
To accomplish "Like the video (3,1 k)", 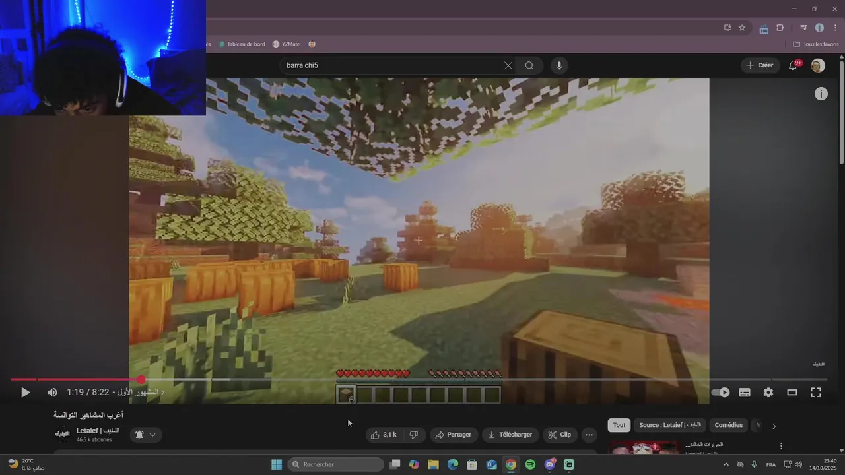I will point(384,435).
